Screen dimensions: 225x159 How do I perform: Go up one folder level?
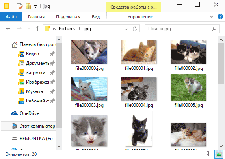37,28
